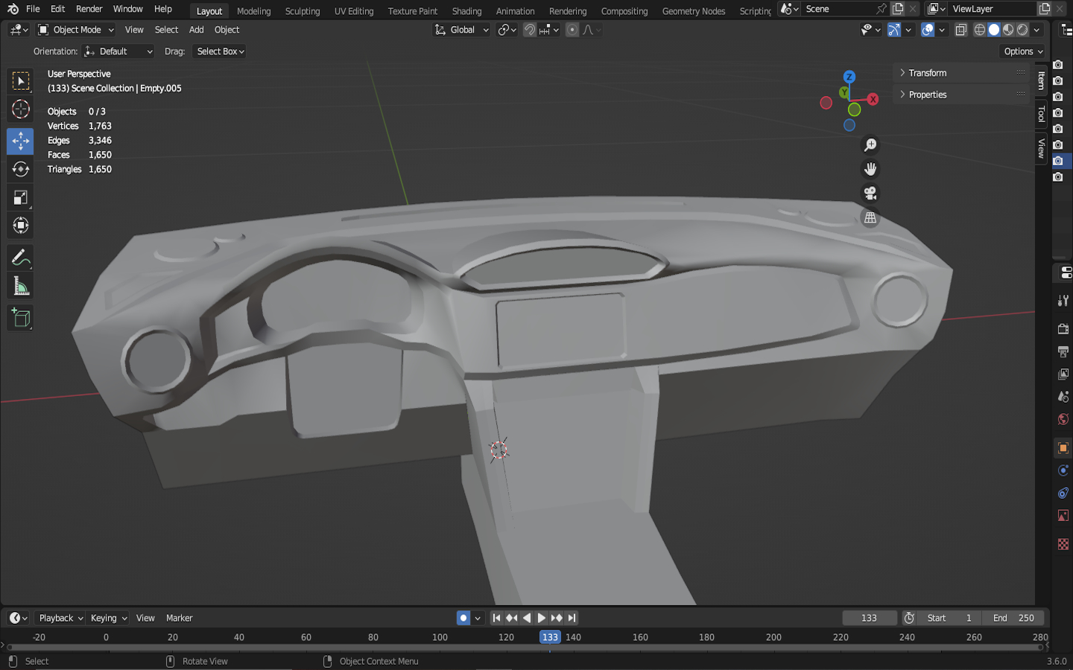
Task: Activate the 3D Cursor tool
Action: coord(20,109)
